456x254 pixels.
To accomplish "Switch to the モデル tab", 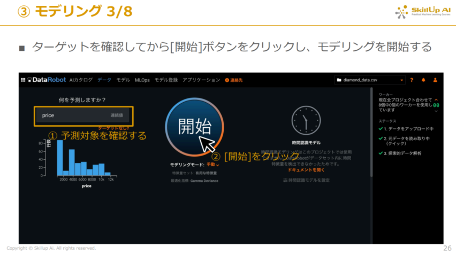I will pos(123,80).
